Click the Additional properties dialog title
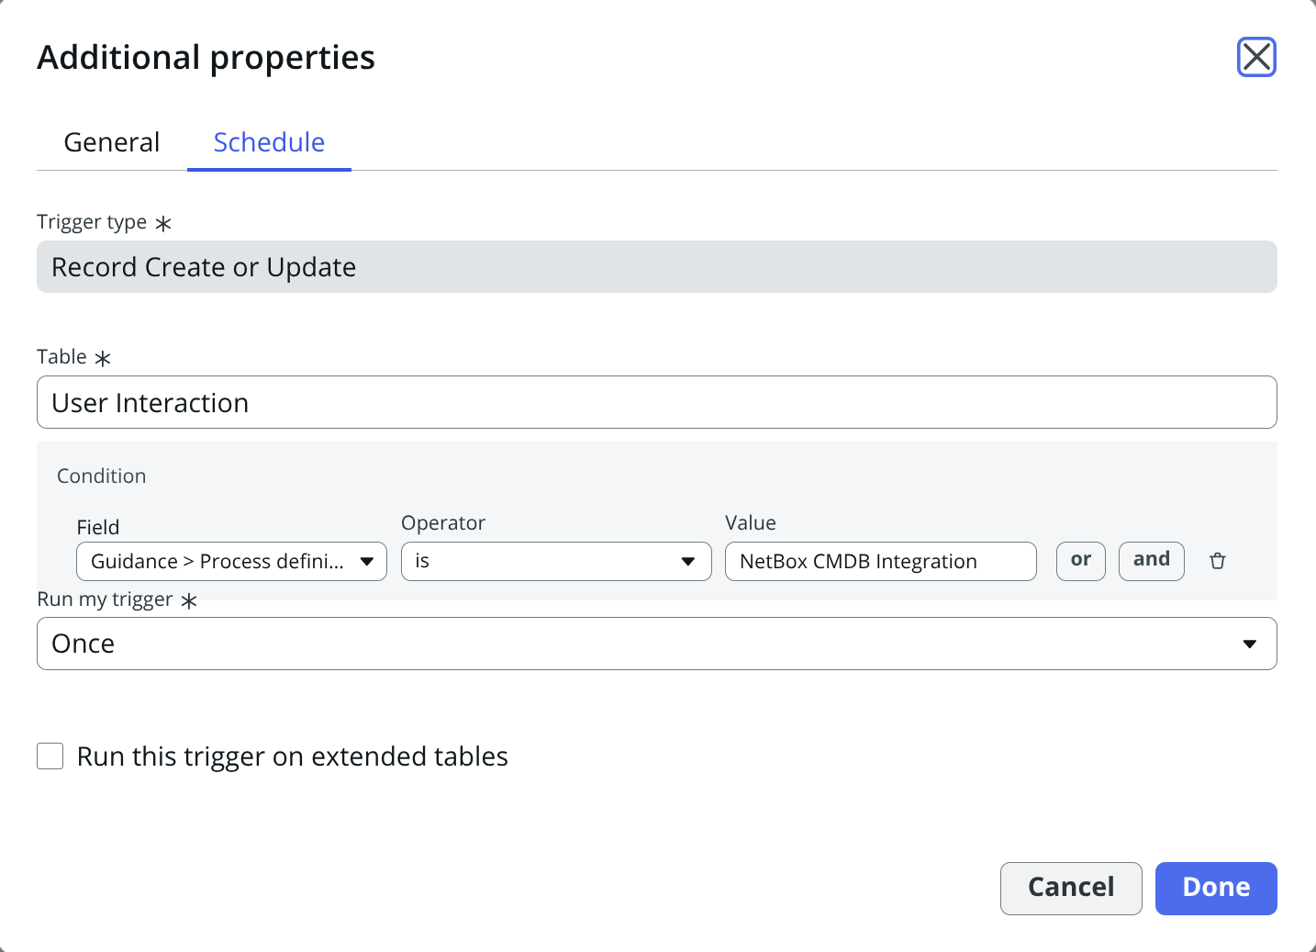 click(x=206, y=57)
